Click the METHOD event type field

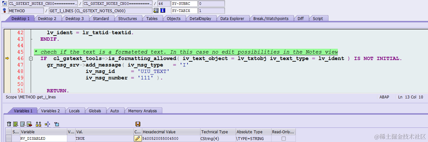(26, 11)
